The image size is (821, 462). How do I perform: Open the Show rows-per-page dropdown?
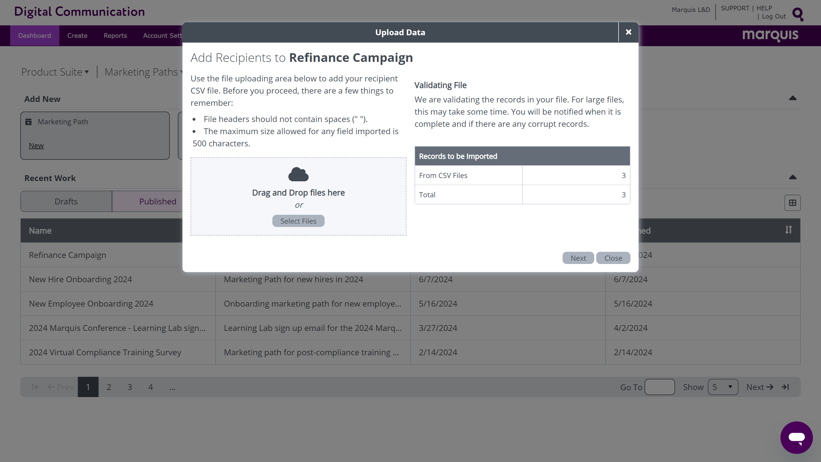point(723,387)
